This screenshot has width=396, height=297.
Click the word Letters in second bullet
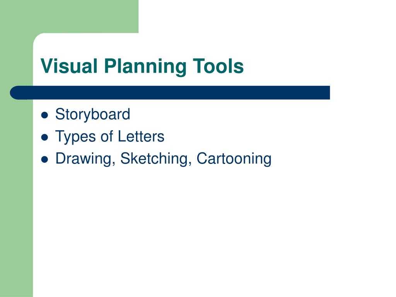click(141, 137)
